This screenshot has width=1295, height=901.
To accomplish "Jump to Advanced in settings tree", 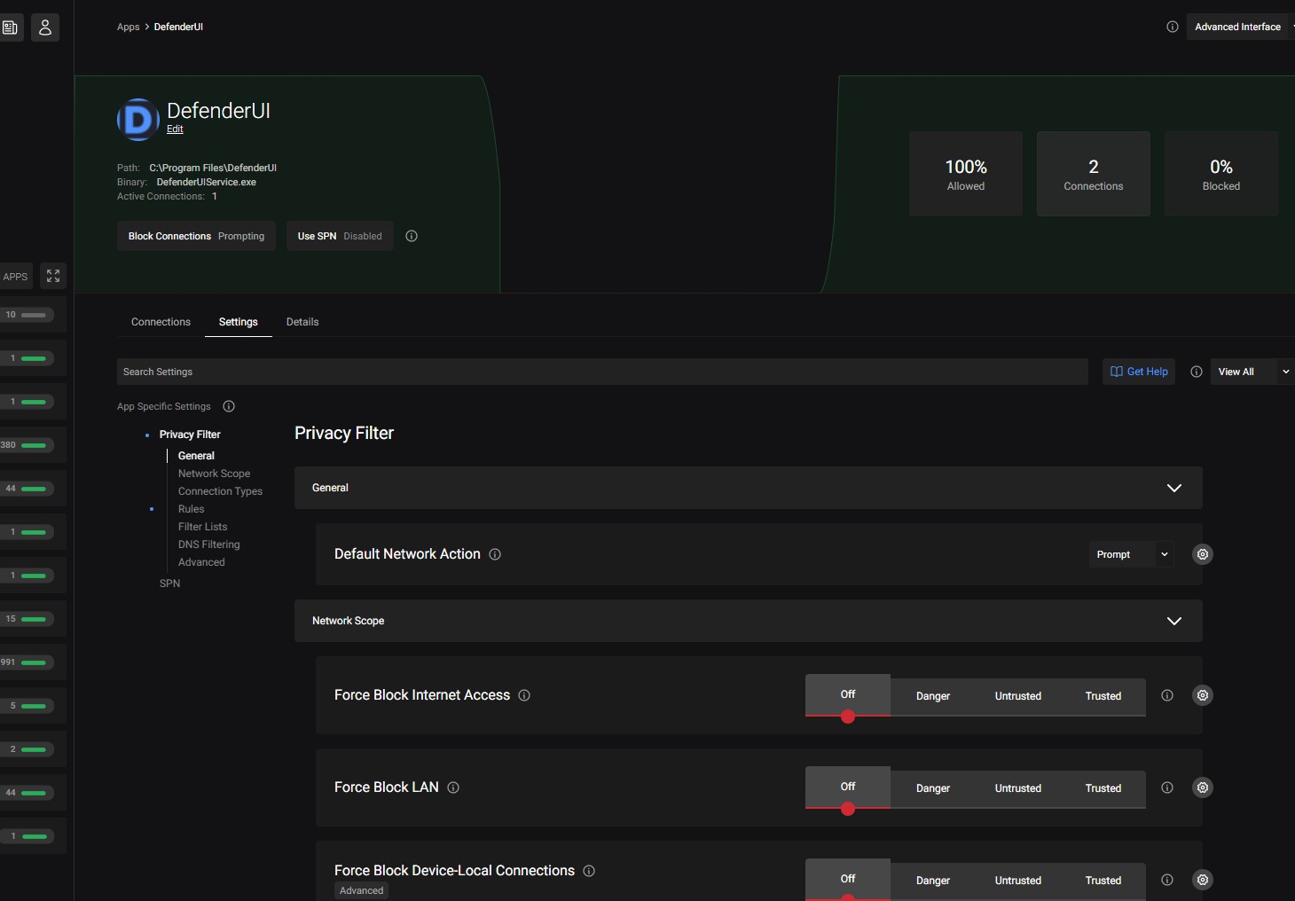I will pos(201,562).
